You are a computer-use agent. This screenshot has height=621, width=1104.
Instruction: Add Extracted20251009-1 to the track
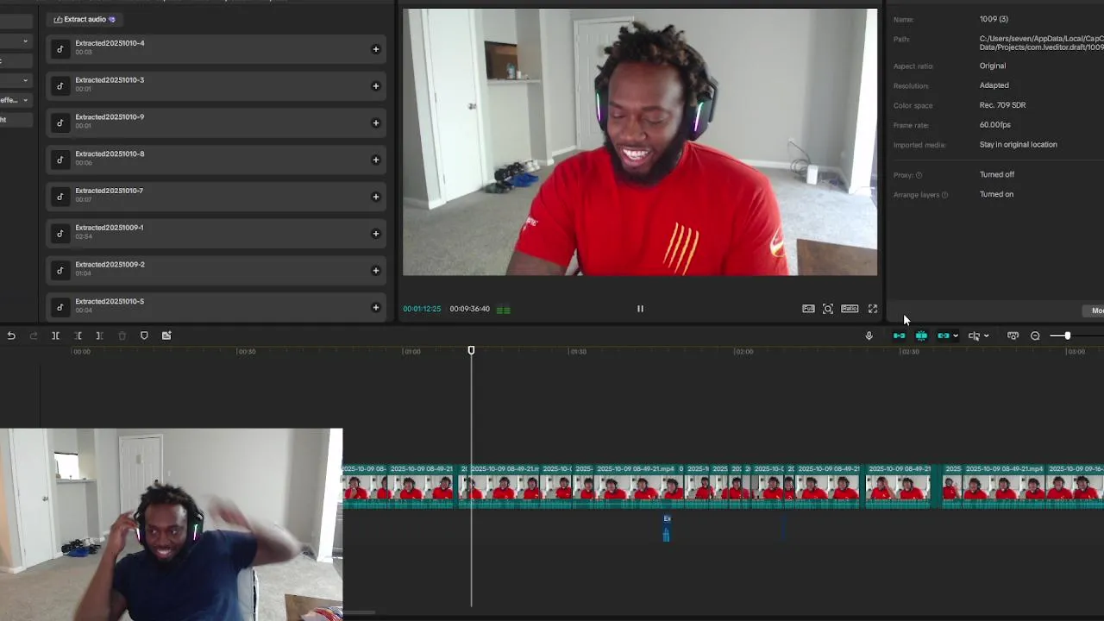[375, 234]
